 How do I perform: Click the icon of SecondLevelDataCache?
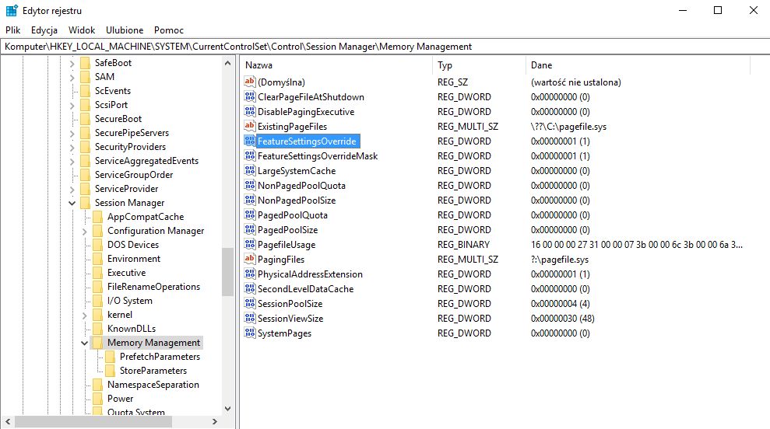pos(249,288)
